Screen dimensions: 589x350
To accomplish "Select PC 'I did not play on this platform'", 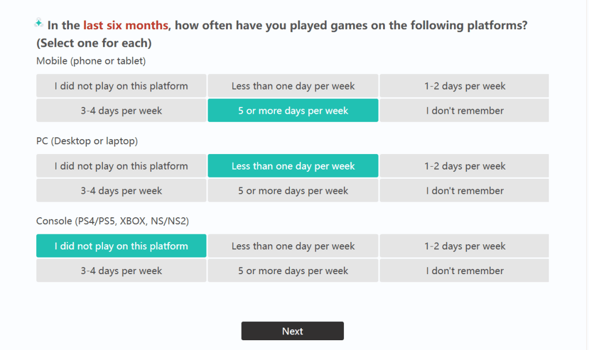I will tap(121, 166).
